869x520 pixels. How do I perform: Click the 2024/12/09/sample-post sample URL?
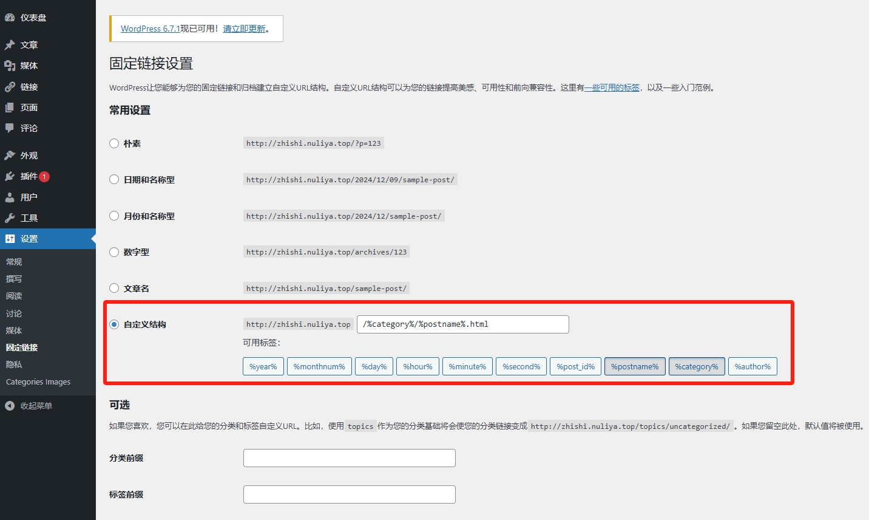[x=350, y=179]
